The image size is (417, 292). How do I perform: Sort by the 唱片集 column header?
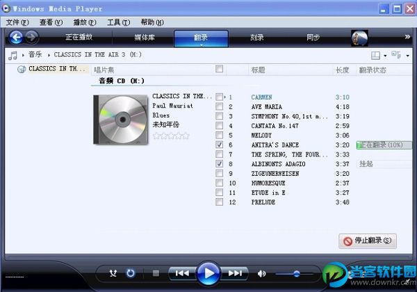[104, 70]
